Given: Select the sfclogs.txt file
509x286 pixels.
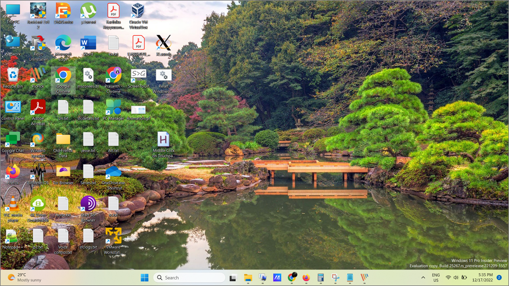Looking at the screenshot, I should pos(88,239).
